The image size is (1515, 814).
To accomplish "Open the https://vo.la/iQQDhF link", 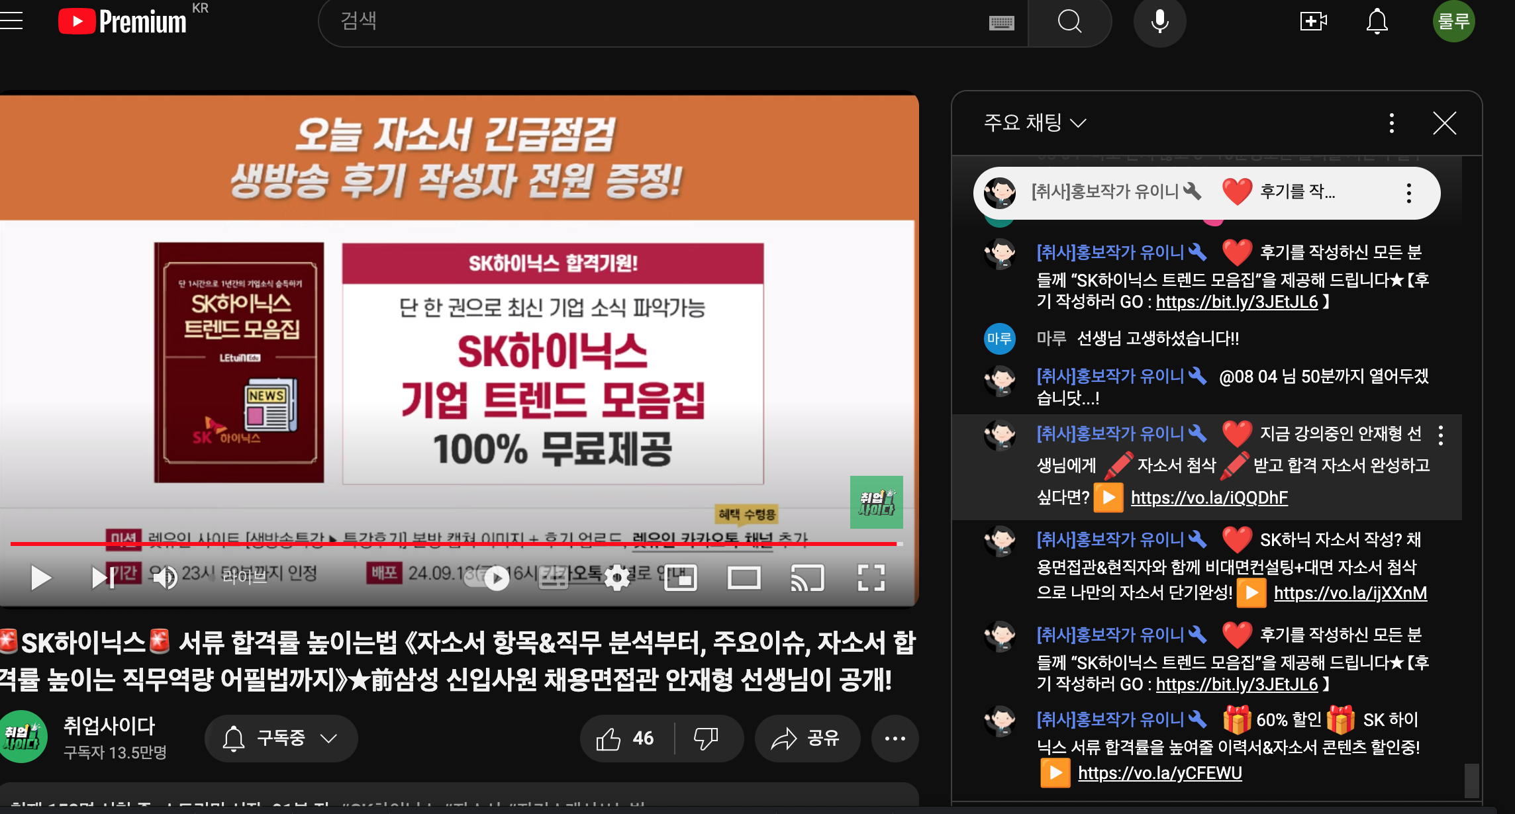I will point(1209,498).
